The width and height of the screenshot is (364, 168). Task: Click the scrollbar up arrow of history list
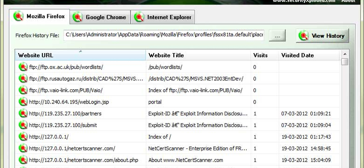pos(345,54)
